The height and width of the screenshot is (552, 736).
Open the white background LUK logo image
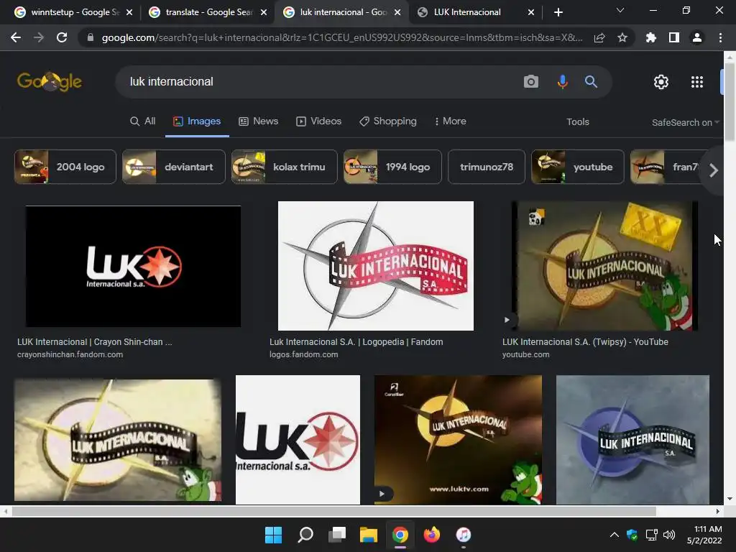pyautogui.click(x=298, y=440)
